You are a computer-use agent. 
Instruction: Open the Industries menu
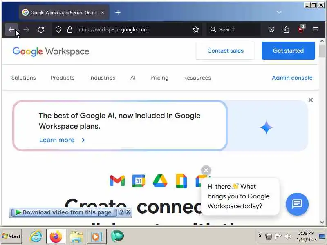pos(102,78)
